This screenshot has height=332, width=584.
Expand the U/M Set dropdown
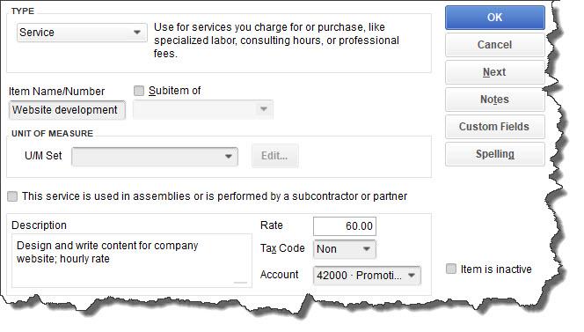tap(155, 156)
